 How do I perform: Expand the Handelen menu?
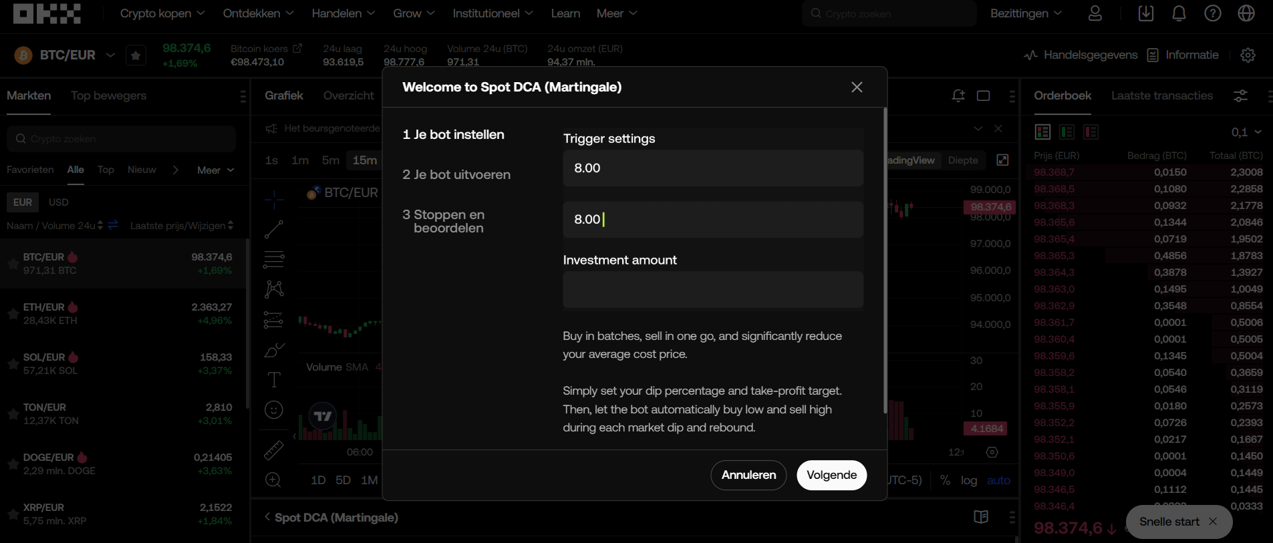343,13
